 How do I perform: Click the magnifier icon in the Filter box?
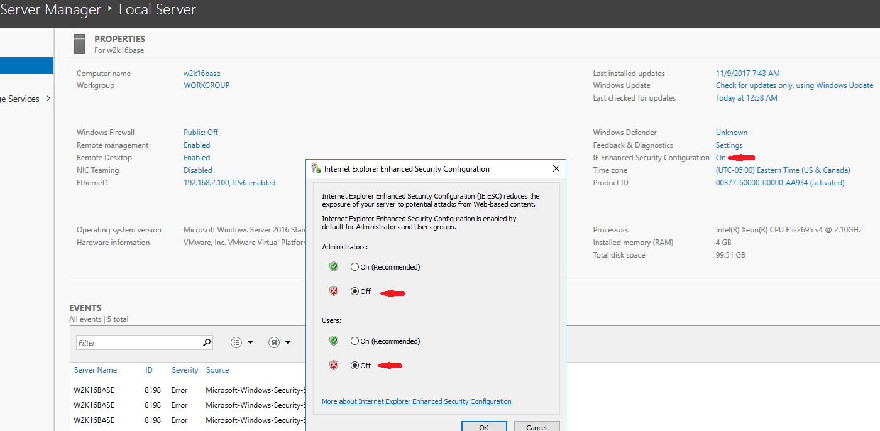206,342
